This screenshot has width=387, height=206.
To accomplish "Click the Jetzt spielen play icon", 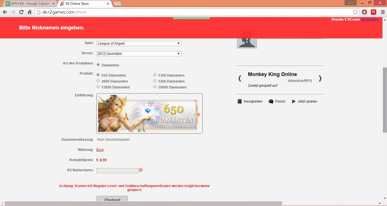I will tap(294, 101).
